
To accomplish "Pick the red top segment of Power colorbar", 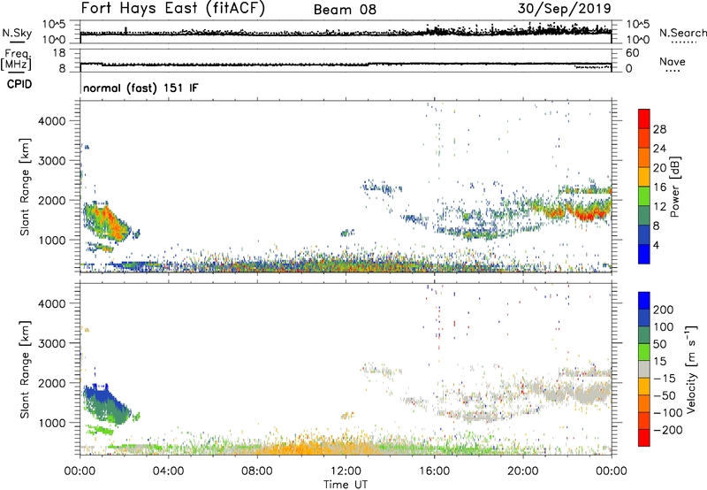I will click(644, 119).
